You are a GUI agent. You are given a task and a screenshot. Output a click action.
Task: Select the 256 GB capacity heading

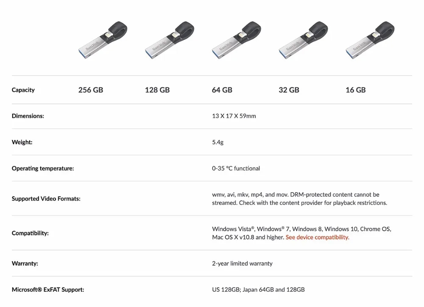click(x=91, y=90)
